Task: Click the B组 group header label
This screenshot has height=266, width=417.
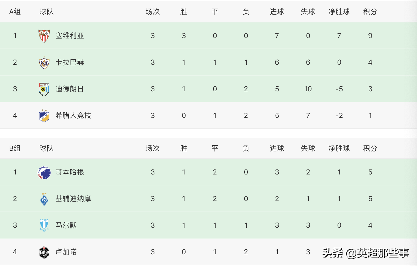Action: coord(15,148)
